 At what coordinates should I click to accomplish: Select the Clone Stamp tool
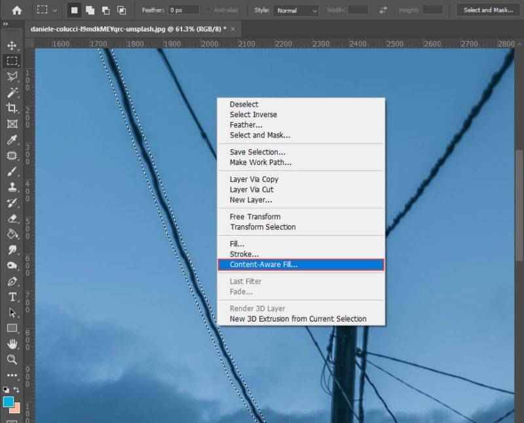12,187
